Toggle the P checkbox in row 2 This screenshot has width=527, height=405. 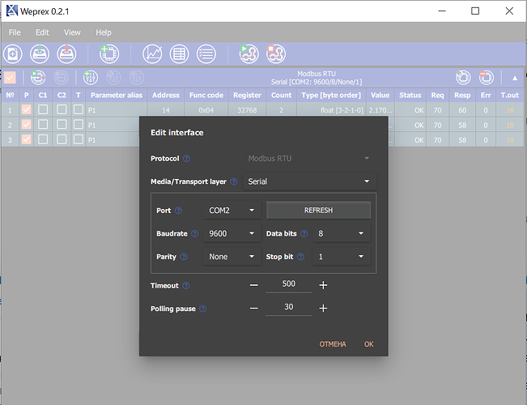click(x=26, y=125)
